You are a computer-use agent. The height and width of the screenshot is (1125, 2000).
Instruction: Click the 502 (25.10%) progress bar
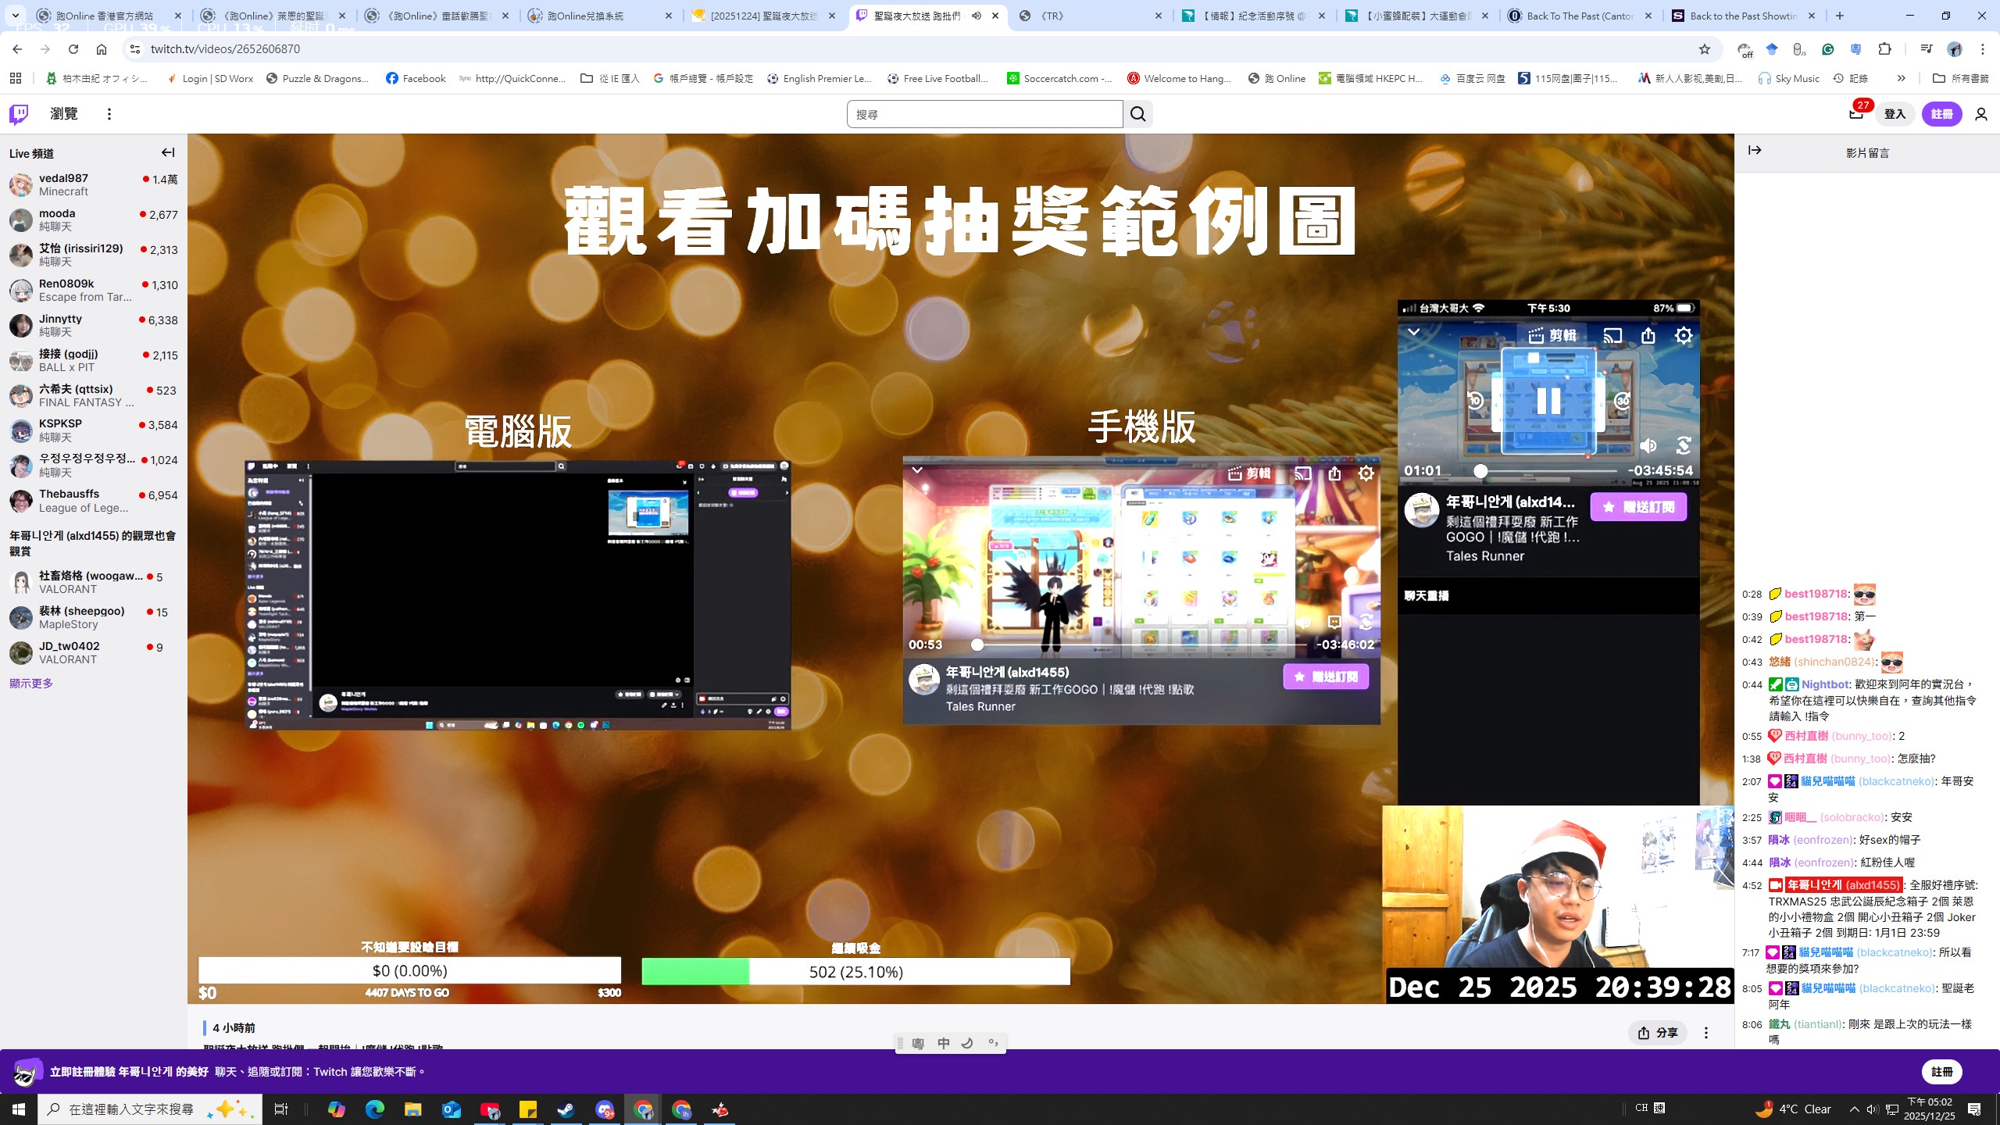pos(855,972)
